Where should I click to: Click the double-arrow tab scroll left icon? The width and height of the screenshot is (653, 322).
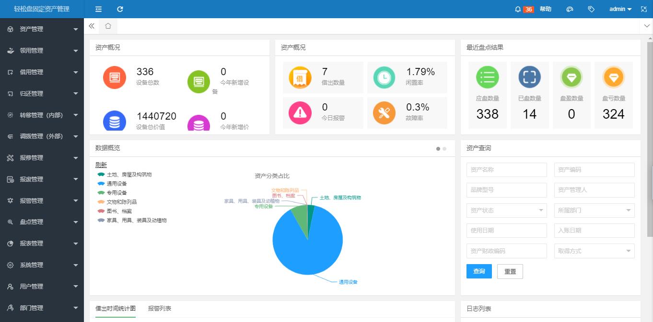(92, 26)
